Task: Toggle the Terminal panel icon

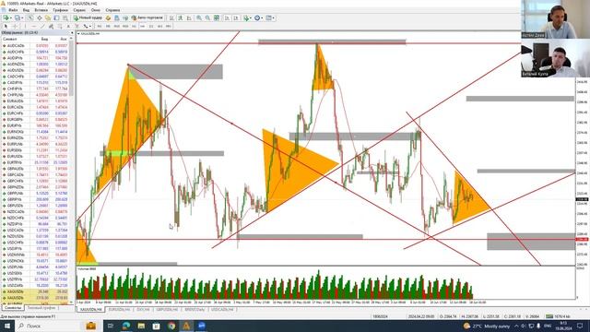Action: pyautogui.click(x=56, y=18)
